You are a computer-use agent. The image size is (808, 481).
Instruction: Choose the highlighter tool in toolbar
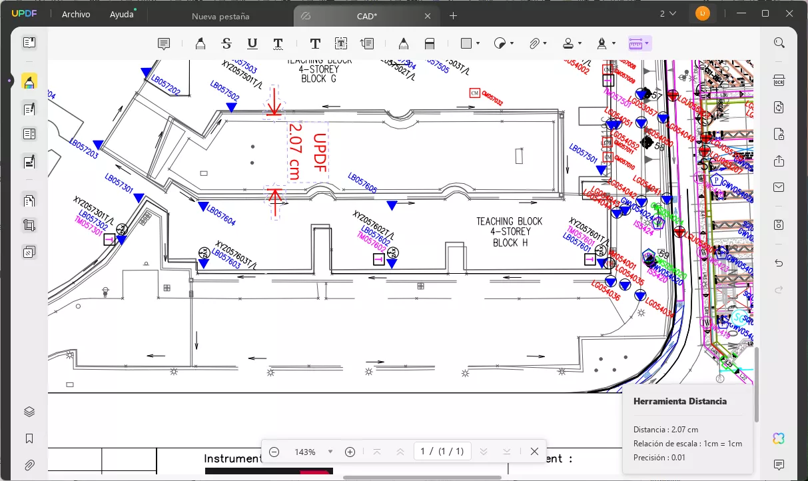(200, 43)
